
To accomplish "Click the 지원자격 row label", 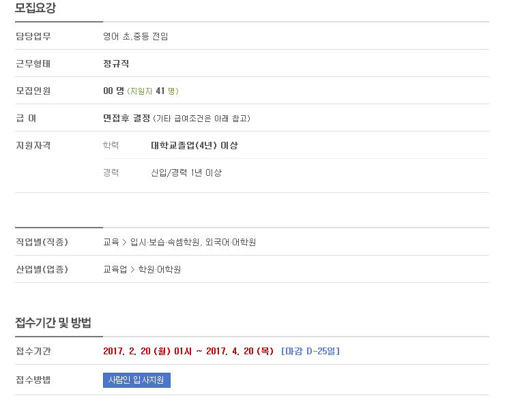I will 33,145.
